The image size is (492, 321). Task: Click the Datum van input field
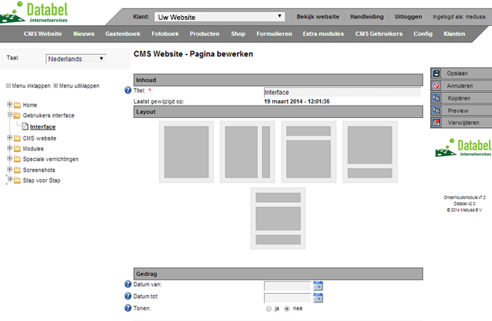click(287, 286)
